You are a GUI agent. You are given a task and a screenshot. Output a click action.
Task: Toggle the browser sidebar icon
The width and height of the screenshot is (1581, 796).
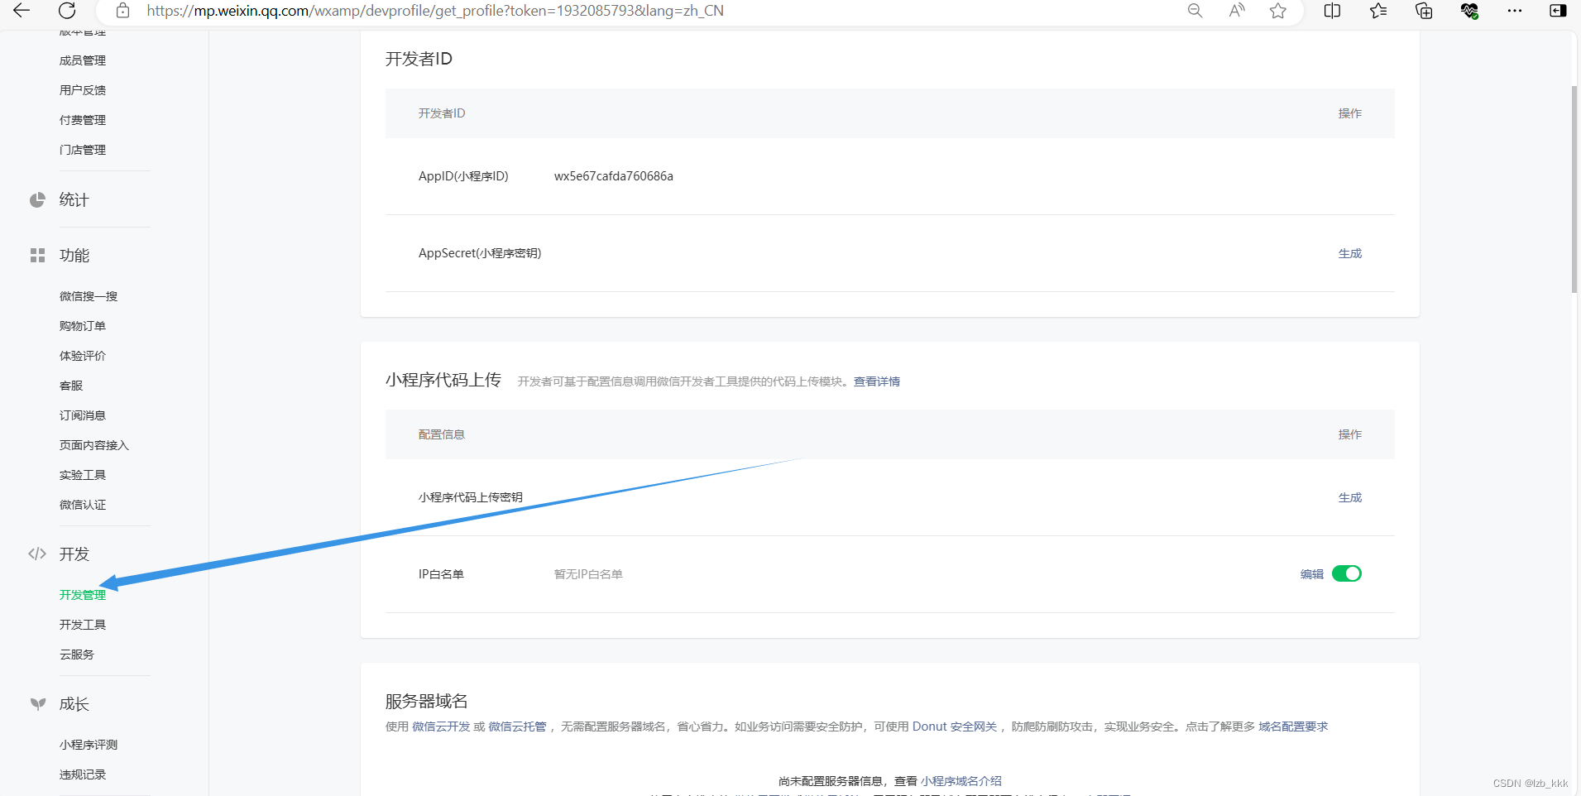point(1558,11)
